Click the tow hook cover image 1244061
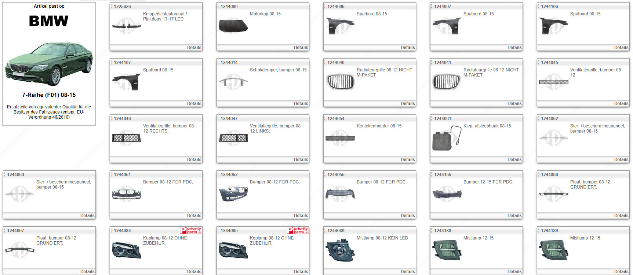Screen dimensions: 633x275 [x=447, y=138]
